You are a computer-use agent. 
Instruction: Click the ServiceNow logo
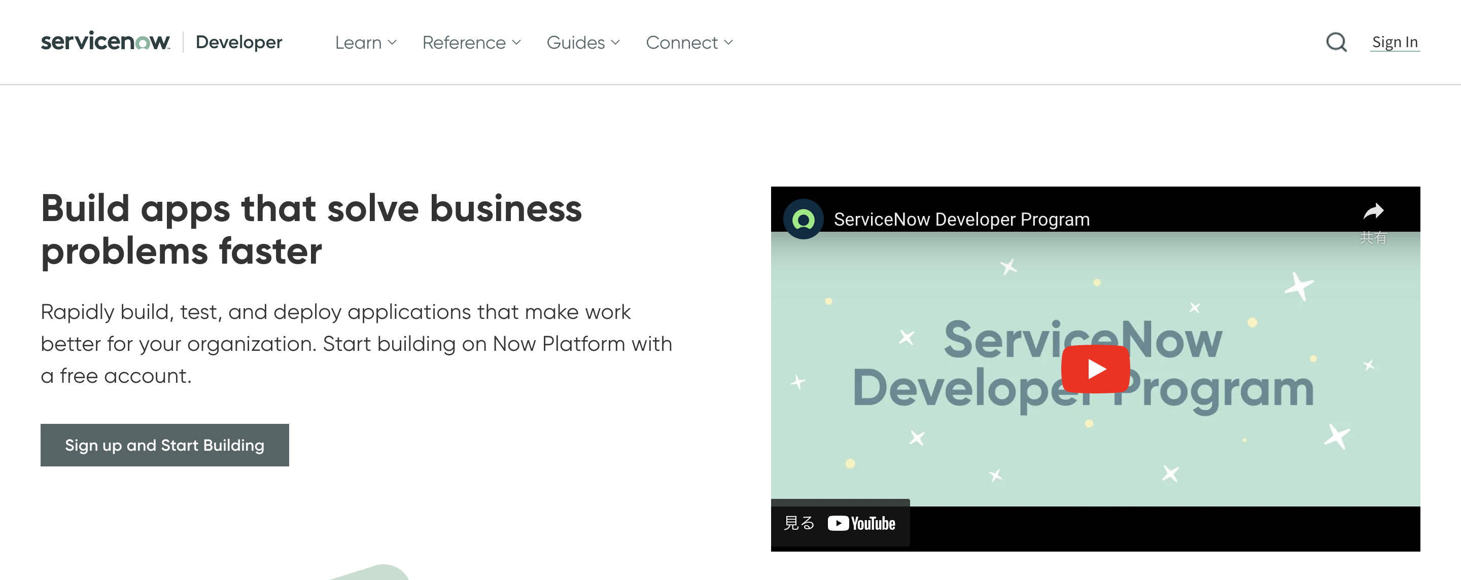click(106, 42)
